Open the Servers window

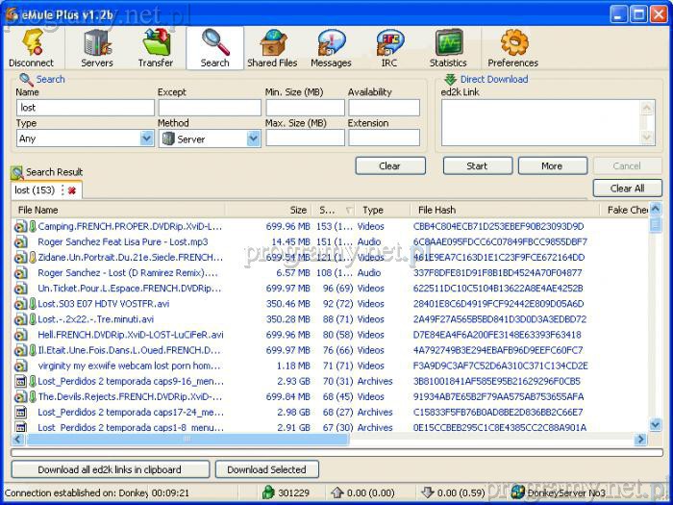click(x=97, y=48)
